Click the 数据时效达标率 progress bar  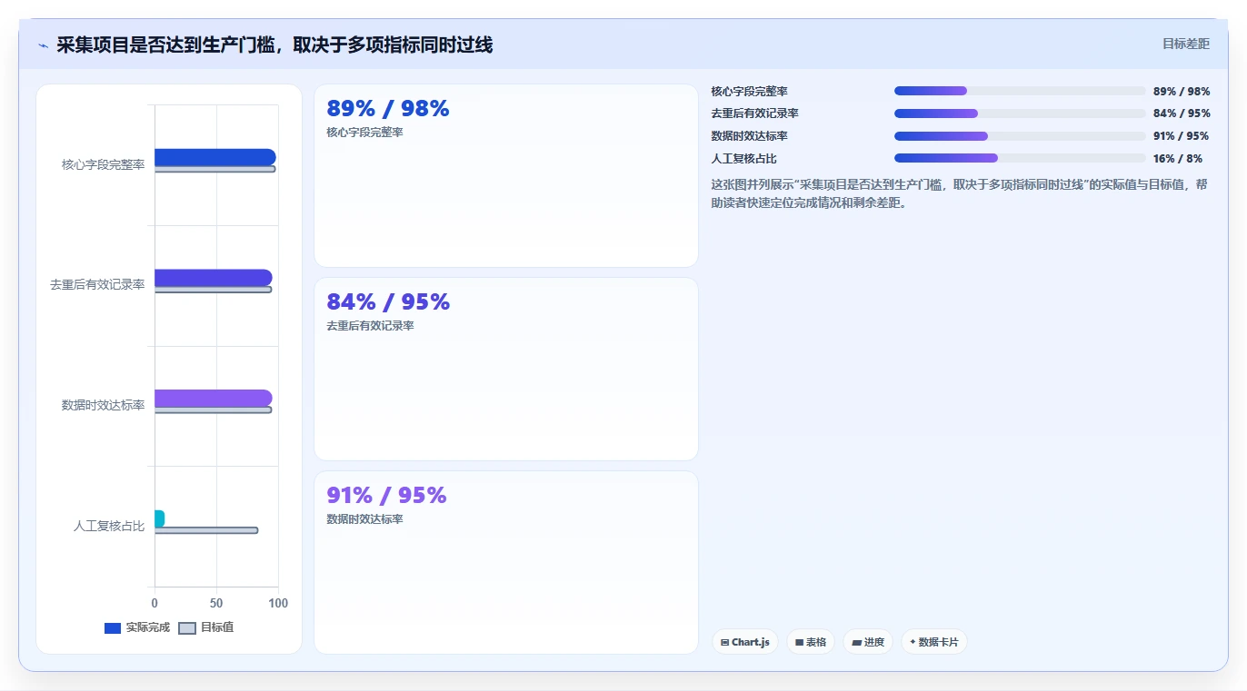pyautogui.click(x=1020, y=136)
